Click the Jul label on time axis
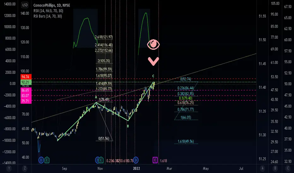294x173 pixels. pyautogui.click(x=241, y=168)
